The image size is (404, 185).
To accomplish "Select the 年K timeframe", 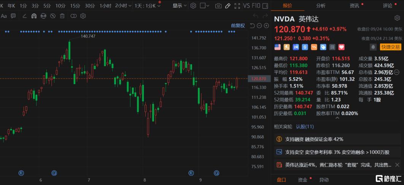I will [x=11, y=6].
